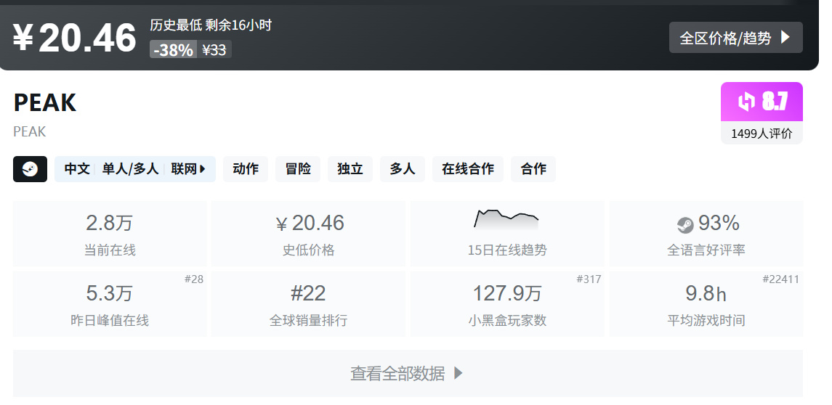Click the 15日在线趋势 sparkline chart
The height and width of the screenshot is (405, 832).
506,219
